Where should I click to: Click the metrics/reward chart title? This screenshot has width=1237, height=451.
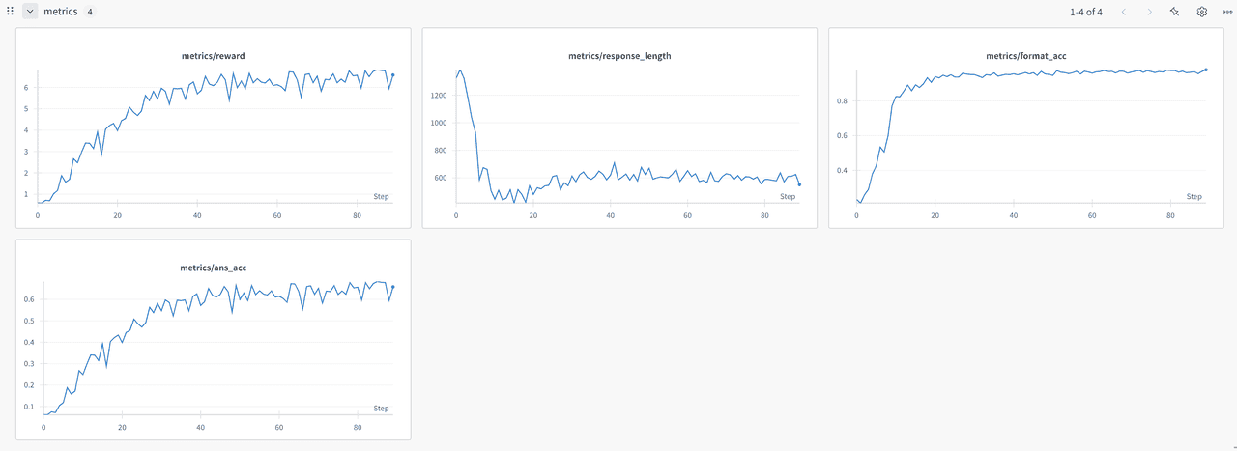coord(213,56)
